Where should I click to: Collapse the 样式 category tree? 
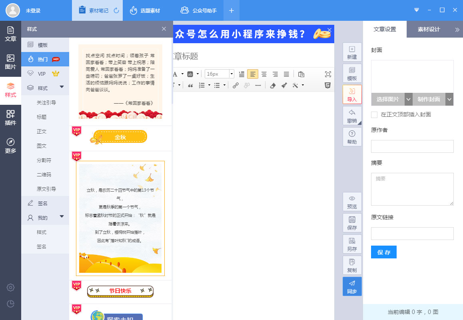62,87
